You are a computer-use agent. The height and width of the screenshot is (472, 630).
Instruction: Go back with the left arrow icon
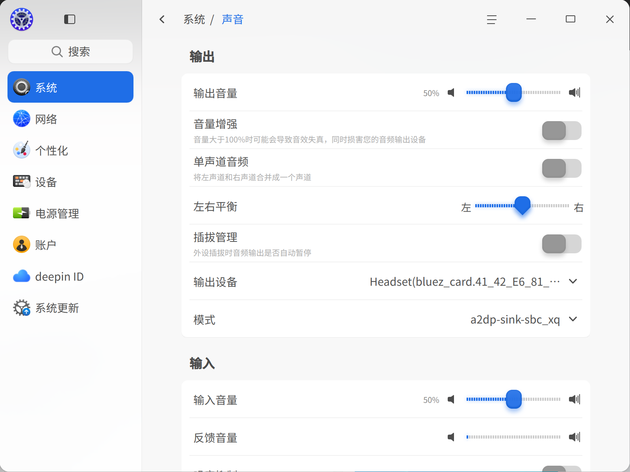point(162,19)
